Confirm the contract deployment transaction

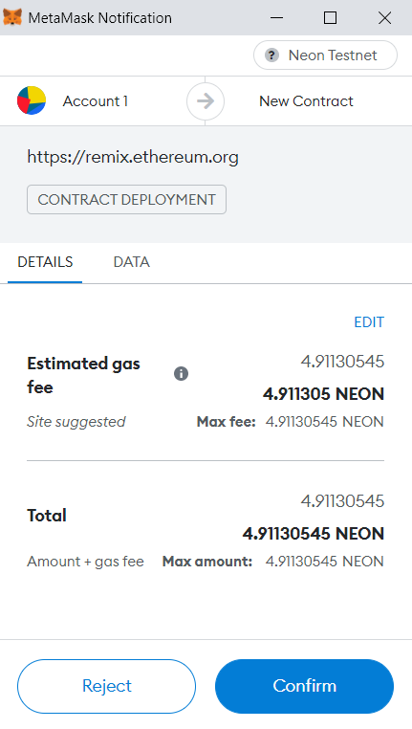[x=304, y=686]
